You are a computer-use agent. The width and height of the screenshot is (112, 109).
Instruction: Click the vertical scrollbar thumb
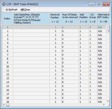tap(108, 31)
